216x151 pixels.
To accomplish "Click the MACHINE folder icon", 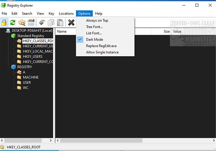I will [x=19, y=77].
